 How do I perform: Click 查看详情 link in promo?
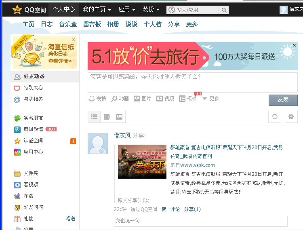click(60, 61)
